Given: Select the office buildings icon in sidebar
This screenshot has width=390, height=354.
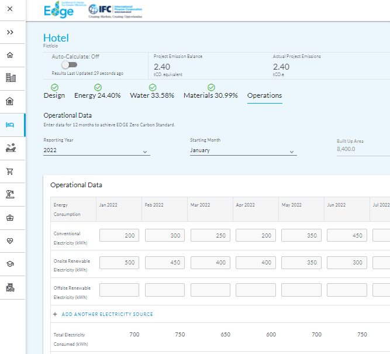Looking at the screenshot, I should (10, 78).
